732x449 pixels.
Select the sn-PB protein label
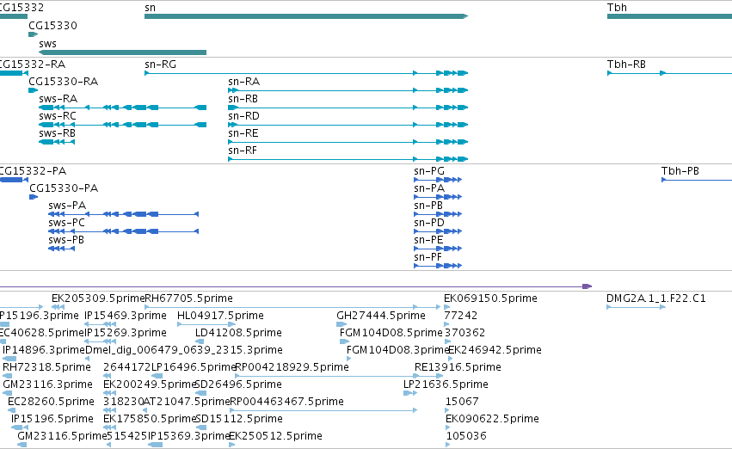428,206
